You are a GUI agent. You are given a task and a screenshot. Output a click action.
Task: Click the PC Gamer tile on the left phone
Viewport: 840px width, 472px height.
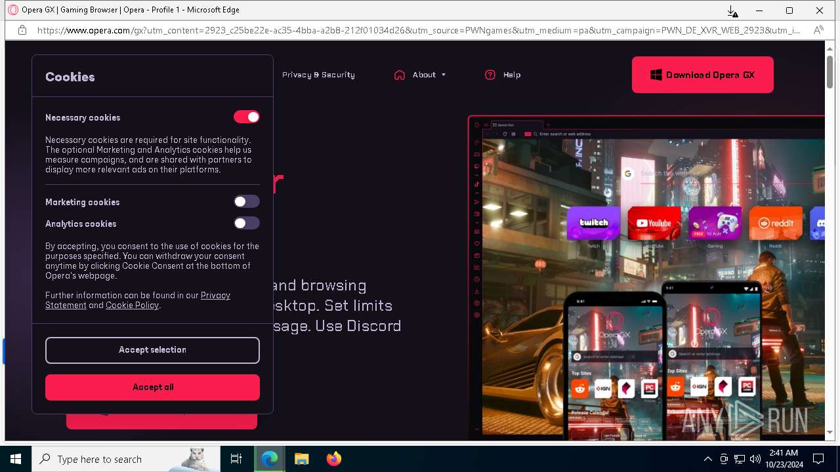click(x=650, y=388)
